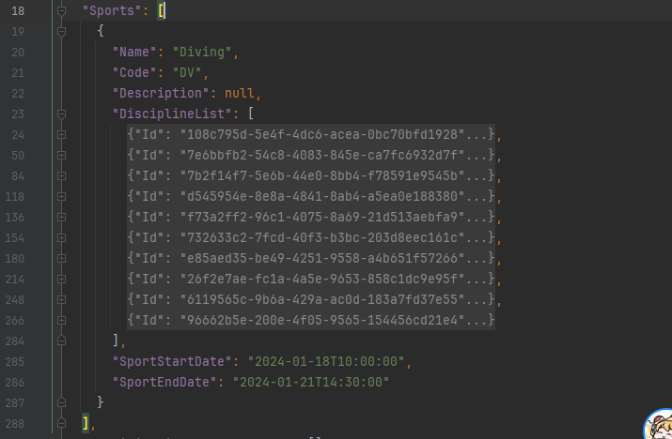
Task: Expand the folded block on line 84
Action: click(x=61, y=175)
